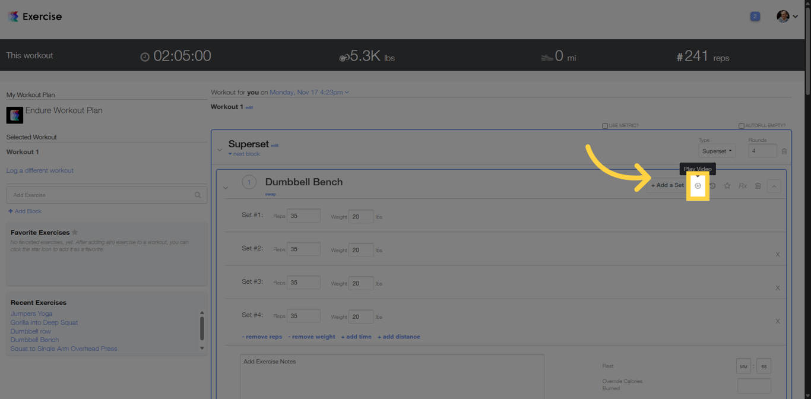Delete the Superset block with trash icon
This screenshot has width=811, height=399.
(x=784, y=151)
